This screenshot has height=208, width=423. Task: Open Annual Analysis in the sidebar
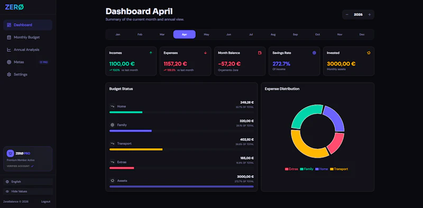[x=28, y=50]
